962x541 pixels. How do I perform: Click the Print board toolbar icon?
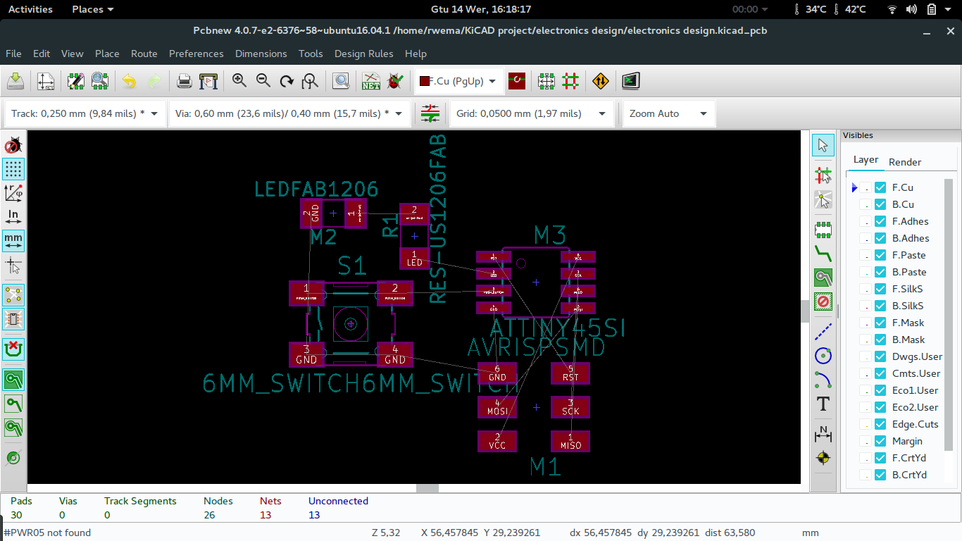click(184, 81)
